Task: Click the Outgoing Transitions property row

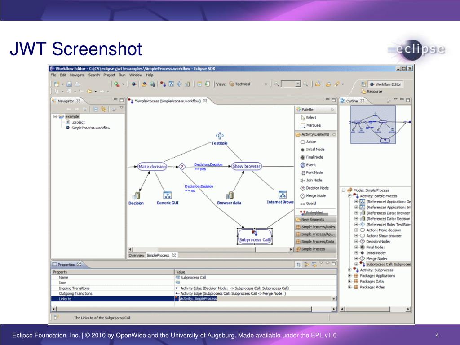Action: click(x=194, y=293)
